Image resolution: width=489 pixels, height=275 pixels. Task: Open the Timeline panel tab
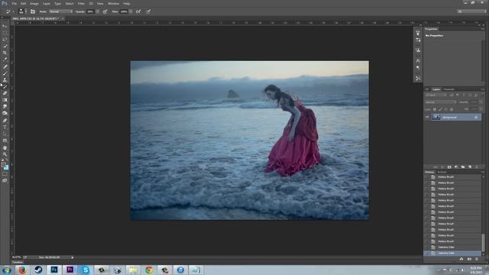click(18, 263)
